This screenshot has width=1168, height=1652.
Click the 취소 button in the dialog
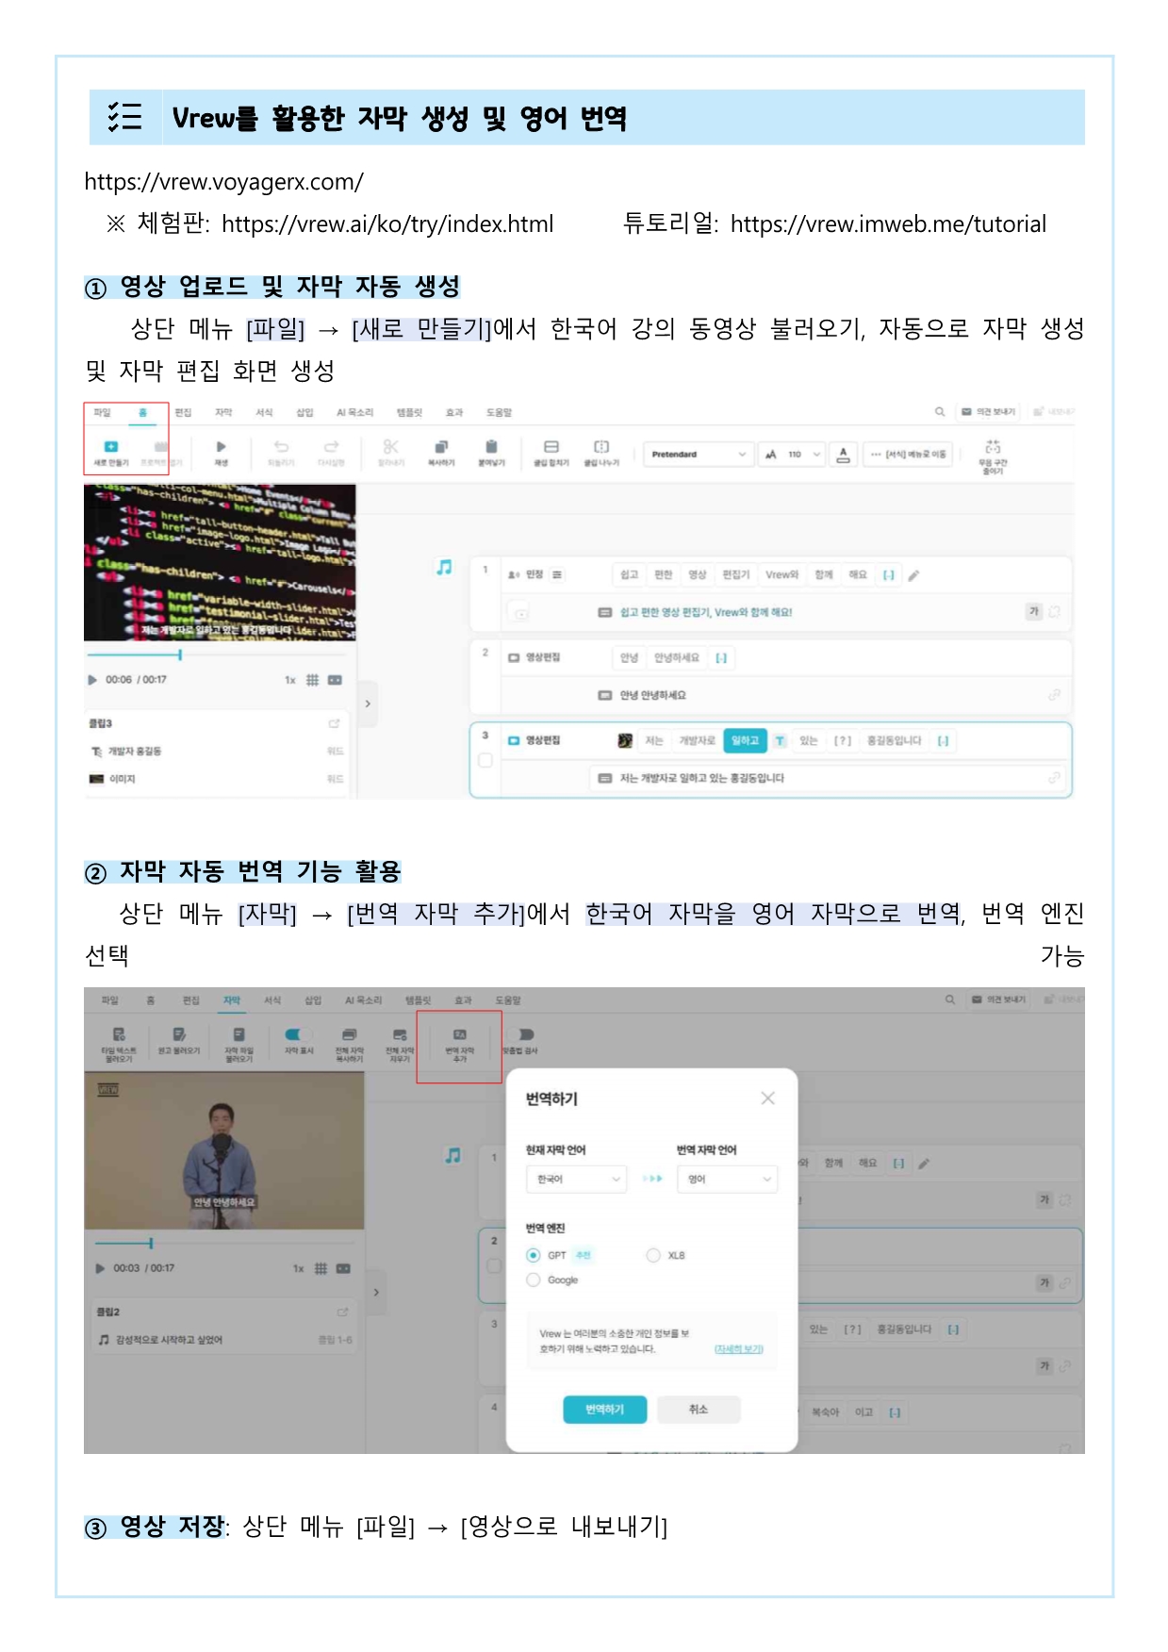coord(698,1409)
